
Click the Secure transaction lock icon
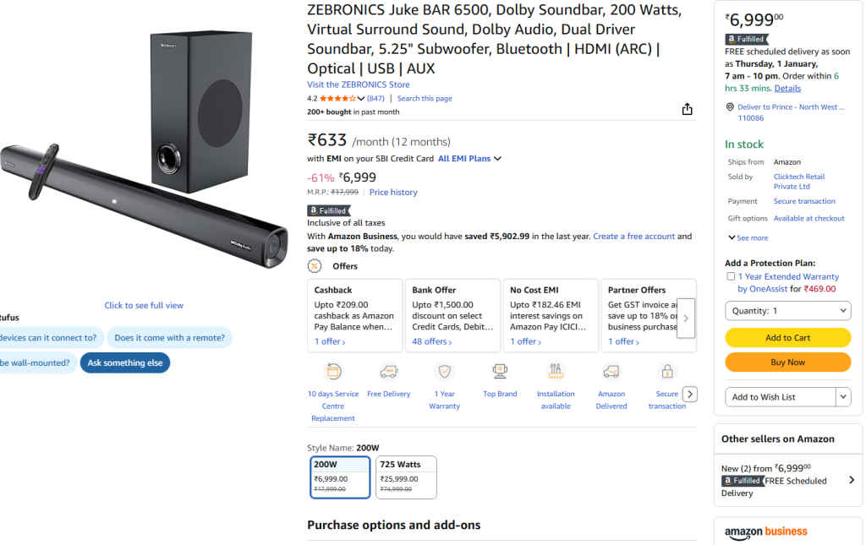[666, 371]
